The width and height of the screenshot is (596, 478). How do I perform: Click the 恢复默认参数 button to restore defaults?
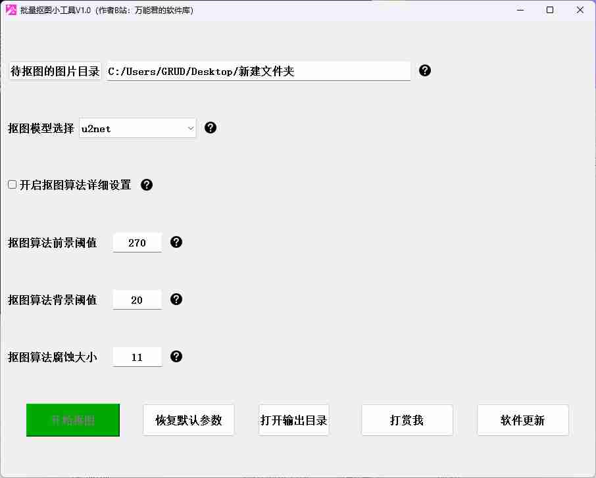pos(188,419)
